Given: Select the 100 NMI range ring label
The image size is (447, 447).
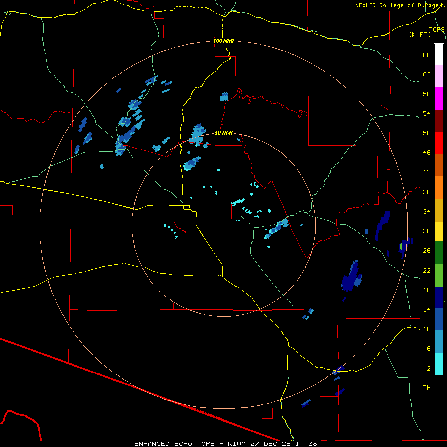Looking at the screenshot, I should [223, 41].
